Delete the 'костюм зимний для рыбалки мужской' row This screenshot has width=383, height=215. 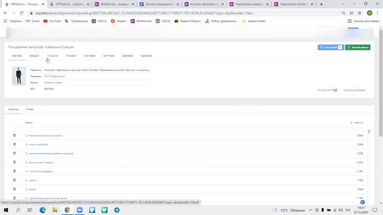[14, 153]
